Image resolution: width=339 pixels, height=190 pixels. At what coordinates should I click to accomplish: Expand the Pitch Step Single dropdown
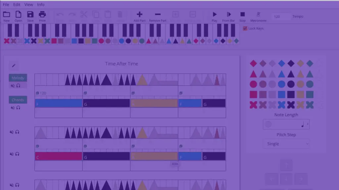(x=286, y=144)
